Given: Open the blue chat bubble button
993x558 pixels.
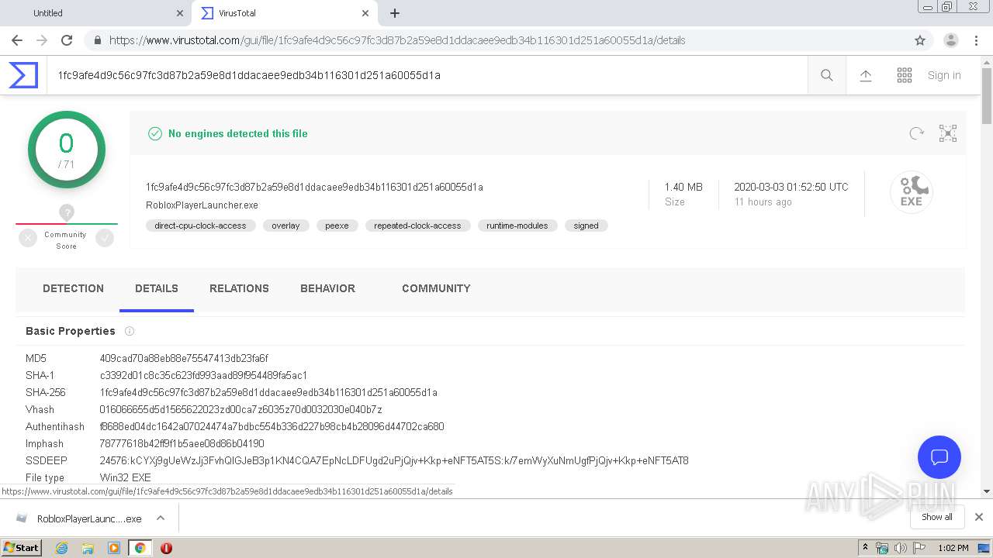Looking at the screenshot, I should (x=939, y=456).
